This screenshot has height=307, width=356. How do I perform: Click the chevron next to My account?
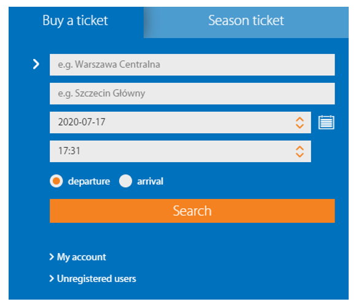tap(52, 257)
